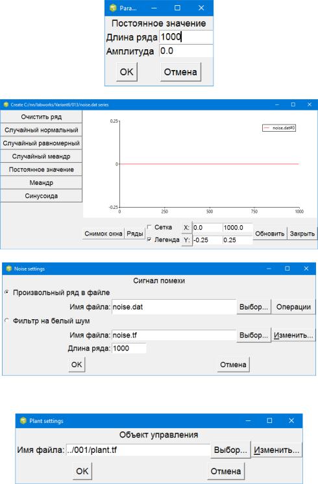Minimize the Noise settings window
The height and width of the screenshot is (484, 318).
point(269,269)
